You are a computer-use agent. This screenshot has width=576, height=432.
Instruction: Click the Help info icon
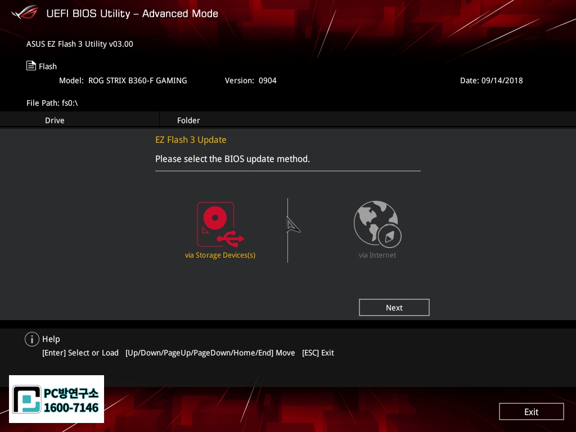[32, 339]
